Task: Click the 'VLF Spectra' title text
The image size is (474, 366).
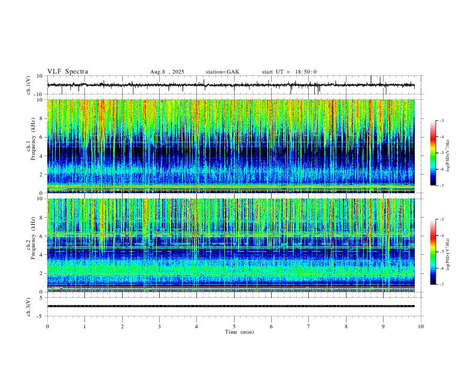Action: pyautogui.click(x=68, y=72)
